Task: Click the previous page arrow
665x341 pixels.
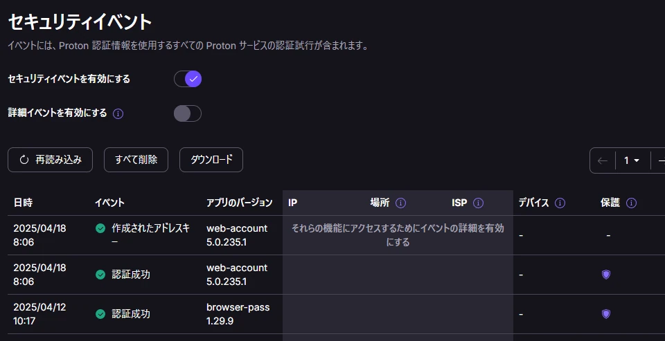Action: point(603,160)
